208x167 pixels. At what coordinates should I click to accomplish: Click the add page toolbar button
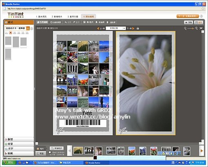pos(100,22)
